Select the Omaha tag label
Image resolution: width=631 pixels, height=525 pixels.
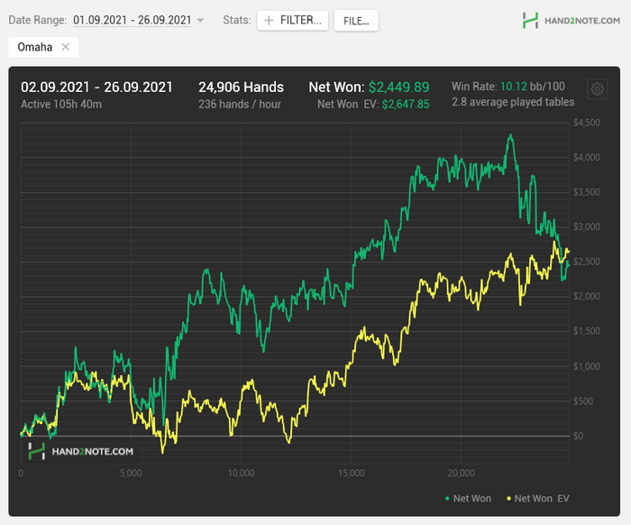point(35,47)
